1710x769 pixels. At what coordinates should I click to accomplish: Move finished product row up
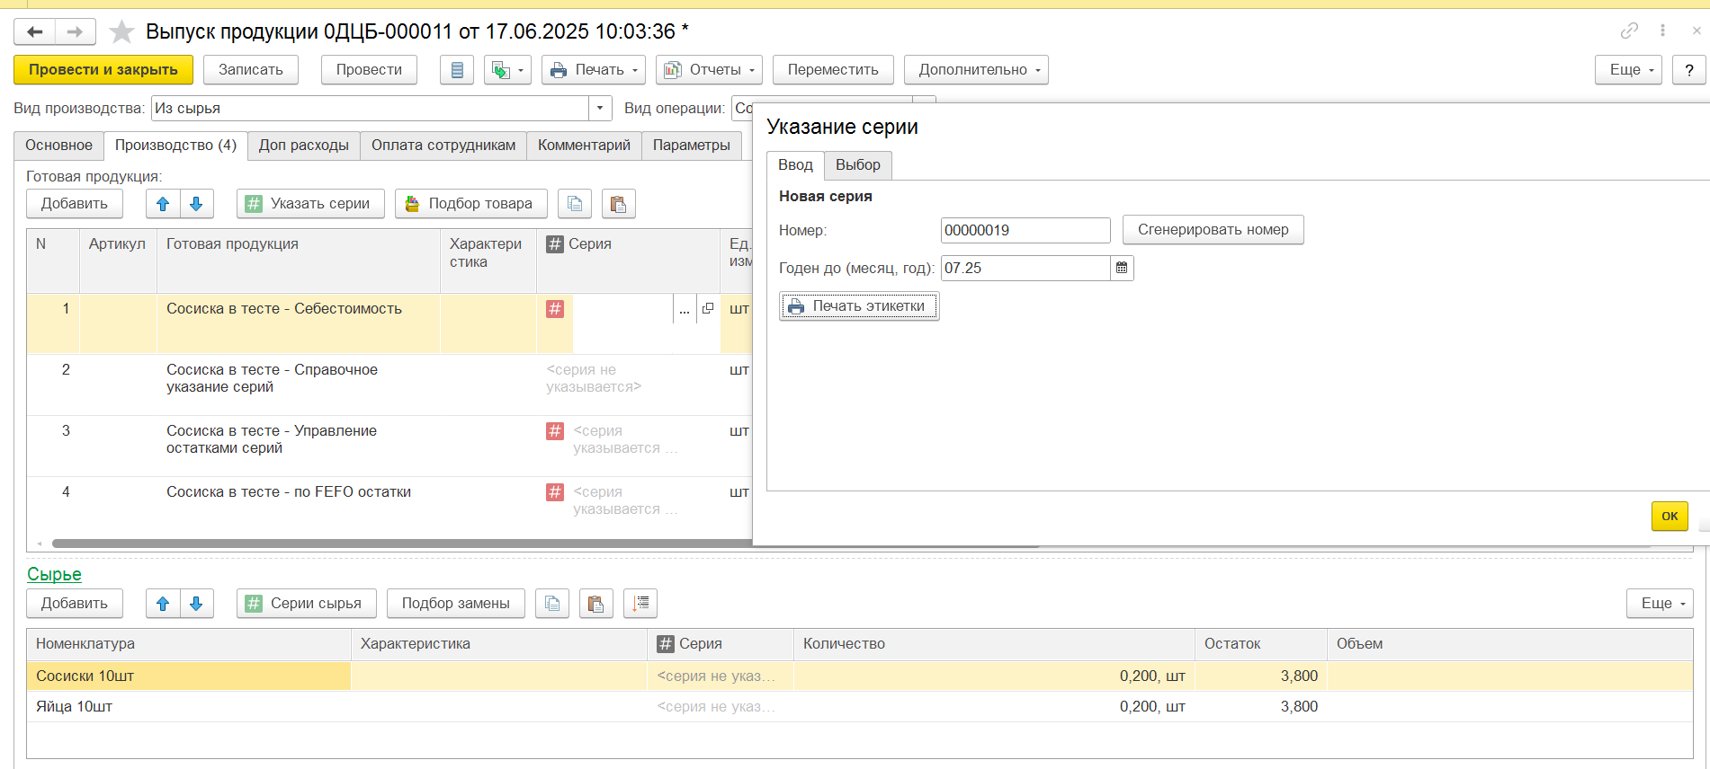pos(163,204)
